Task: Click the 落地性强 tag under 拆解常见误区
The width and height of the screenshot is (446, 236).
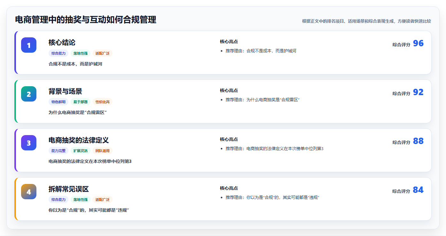Action: (x=81, y=200)
